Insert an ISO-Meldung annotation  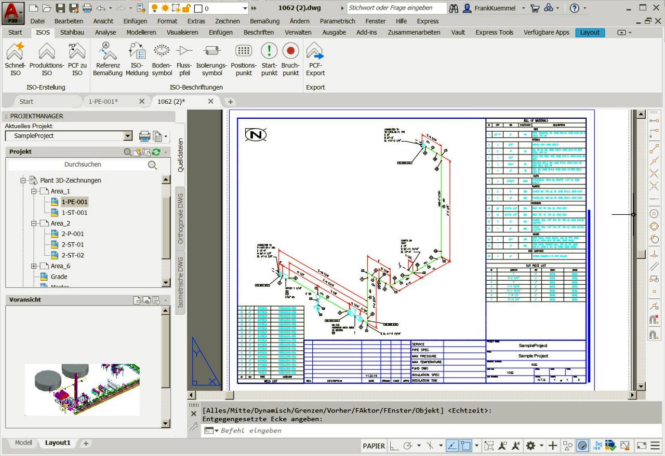click(137, 59)
